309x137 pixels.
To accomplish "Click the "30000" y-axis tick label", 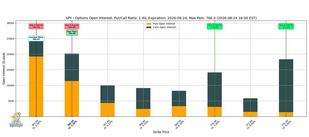I will (11, 23).
